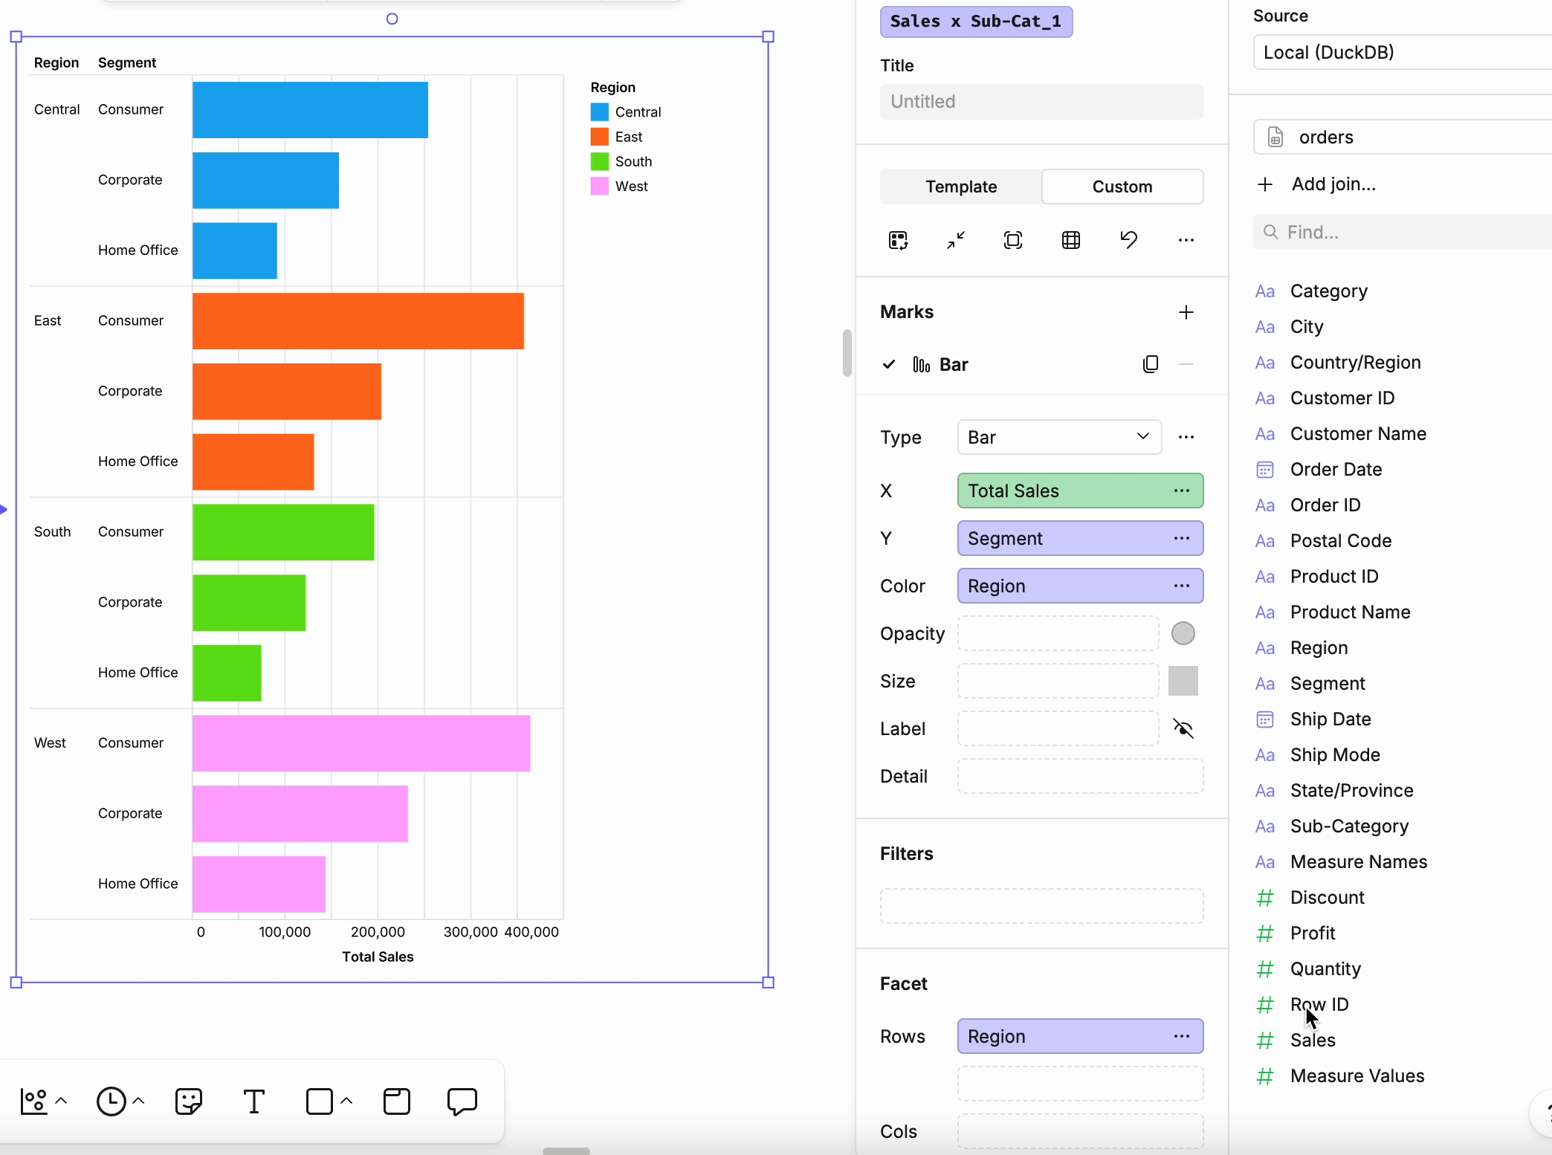Select the comment bubble tool
Screen dimensions: 1552x1155
(462, 1101)
